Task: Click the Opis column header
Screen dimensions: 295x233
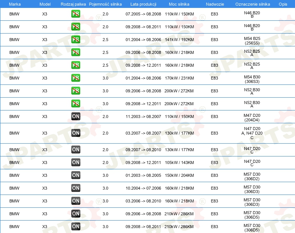Action: (x=283, y=4)
